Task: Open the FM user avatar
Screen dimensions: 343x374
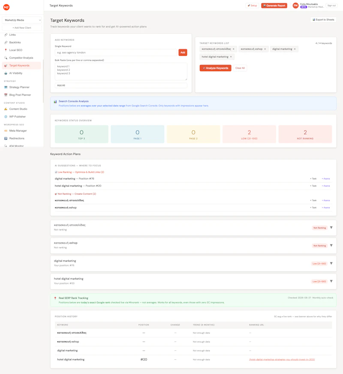Action: pos(295,6)
